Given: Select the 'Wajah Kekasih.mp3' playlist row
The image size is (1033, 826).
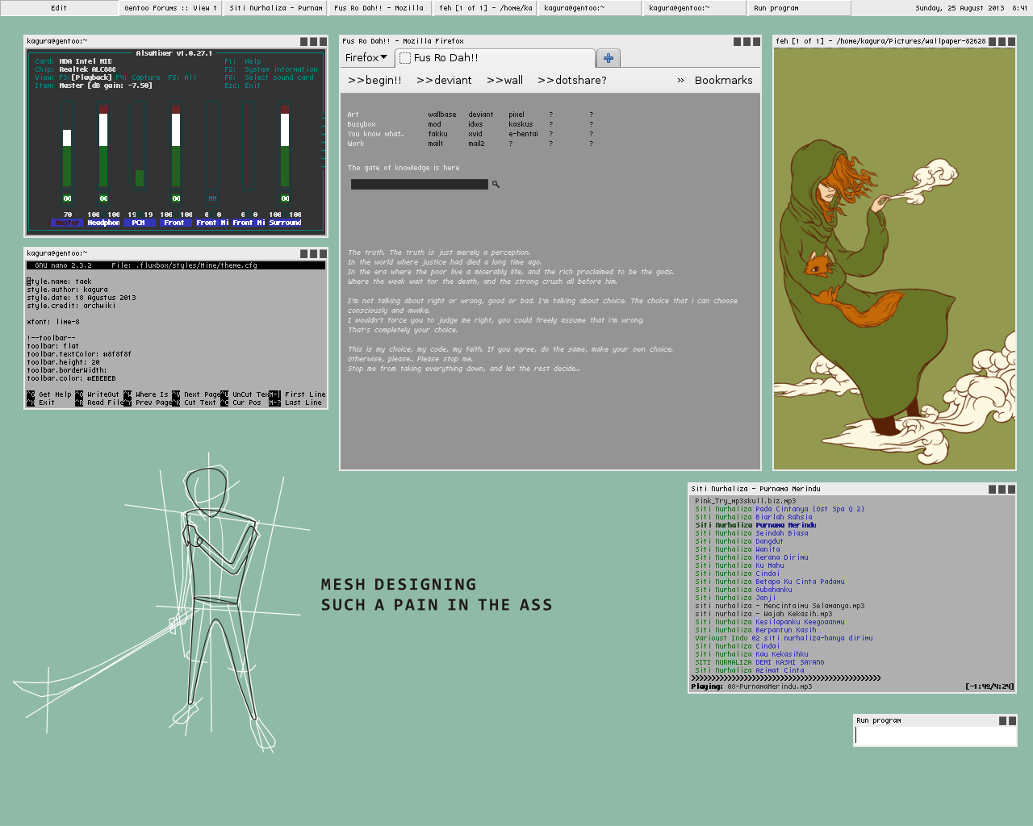Looking at the screenshot, I should pos(763,614).
